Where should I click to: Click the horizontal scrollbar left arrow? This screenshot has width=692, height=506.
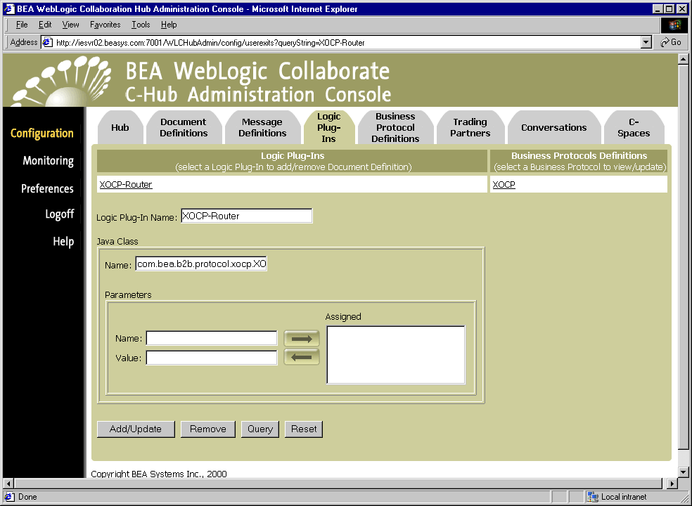[x=8, y=484]
